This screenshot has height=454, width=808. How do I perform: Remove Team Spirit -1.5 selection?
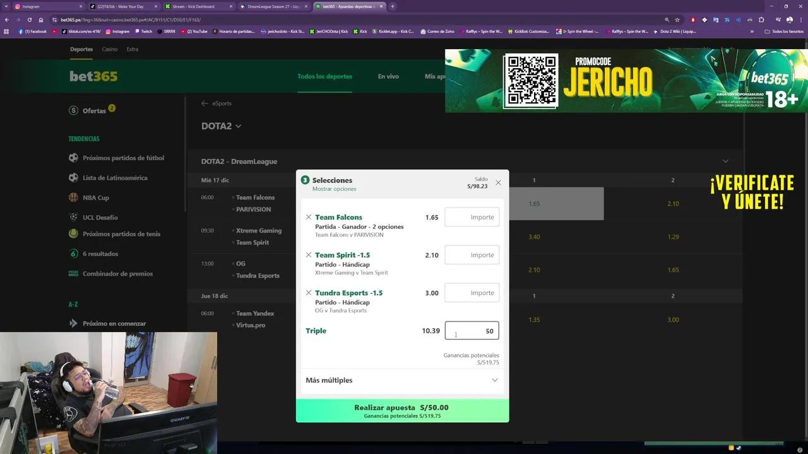309,255
